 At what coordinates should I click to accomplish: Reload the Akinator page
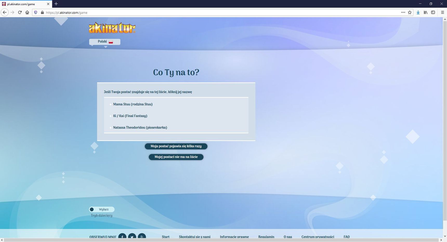pyautogui.click(x=20, y=12)
